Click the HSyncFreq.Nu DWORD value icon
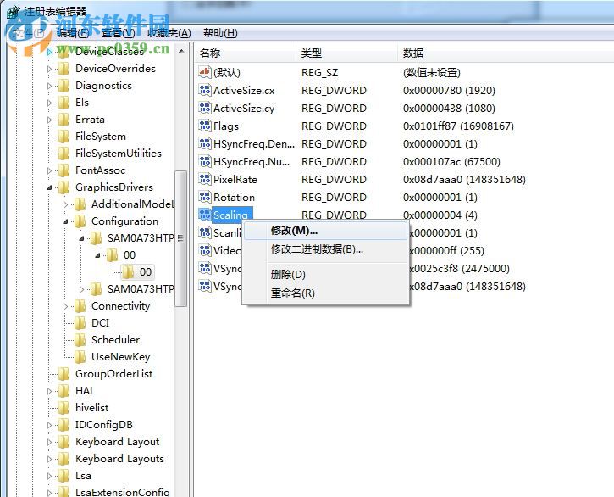This screenshot has width=614, height=497. point(205,161)
